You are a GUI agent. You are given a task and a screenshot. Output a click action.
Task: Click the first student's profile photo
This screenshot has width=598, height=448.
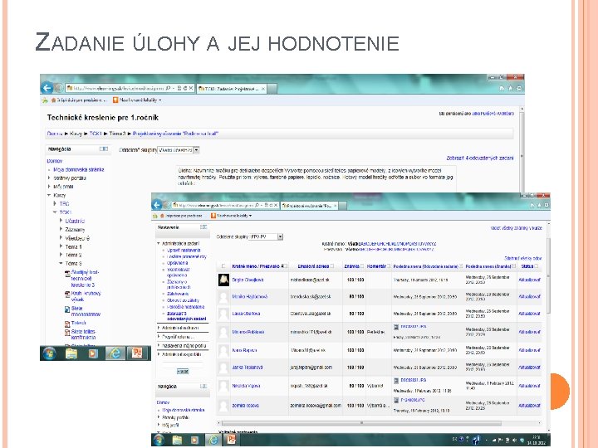223,280
